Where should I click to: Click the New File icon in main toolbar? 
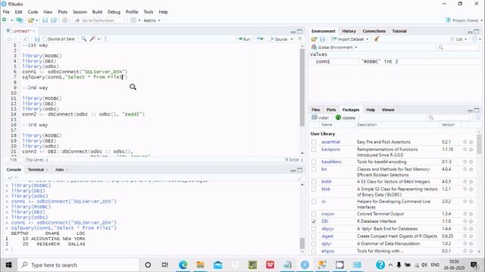5,20
